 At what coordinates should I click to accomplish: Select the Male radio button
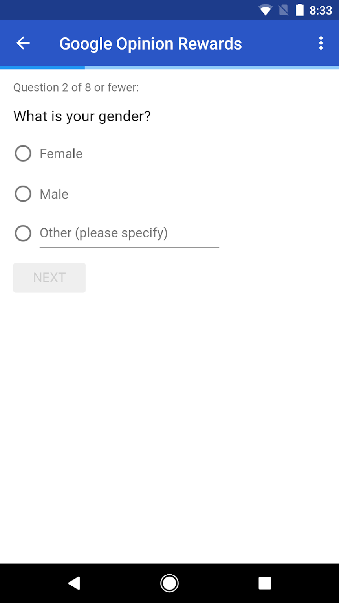click(23, 194)
